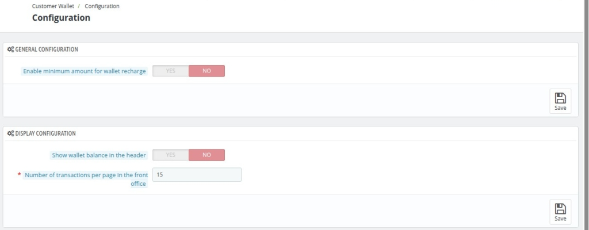Click the Display Configuration gears icon

click(10, 133)
